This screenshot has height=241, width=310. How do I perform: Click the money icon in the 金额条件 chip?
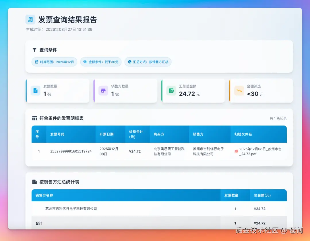[x=85, y=62]
